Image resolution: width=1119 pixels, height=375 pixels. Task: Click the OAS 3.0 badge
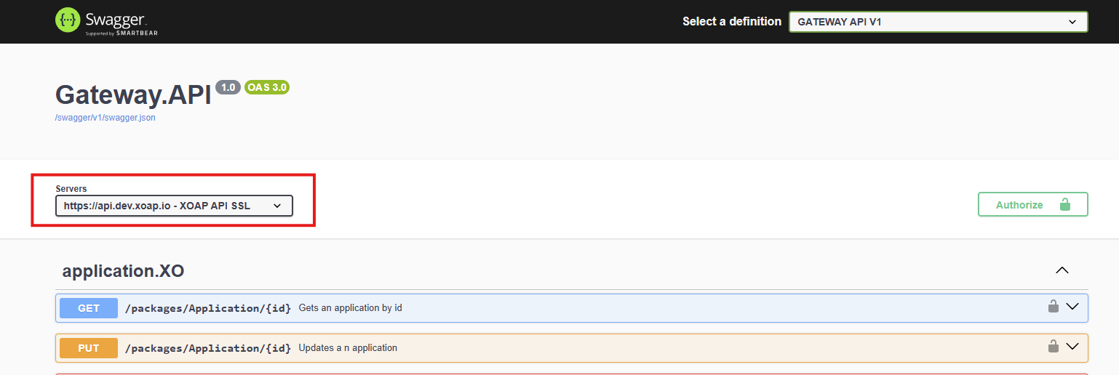[x=267, y=87]
